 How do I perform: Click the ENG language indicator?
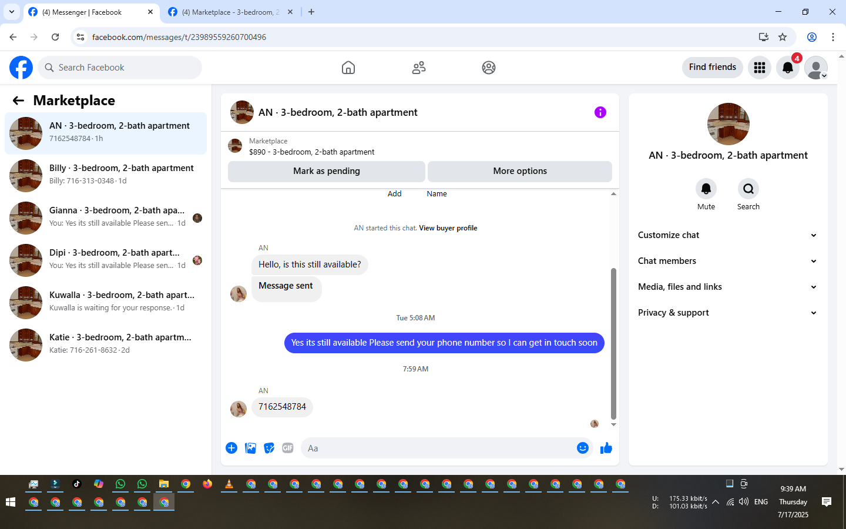point(761,502)
